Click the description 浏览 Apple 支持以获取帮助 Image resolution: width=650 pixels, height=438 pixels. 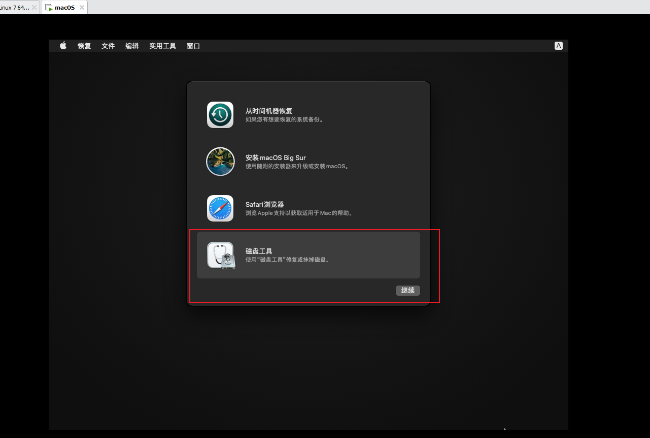tap(299, 213)
